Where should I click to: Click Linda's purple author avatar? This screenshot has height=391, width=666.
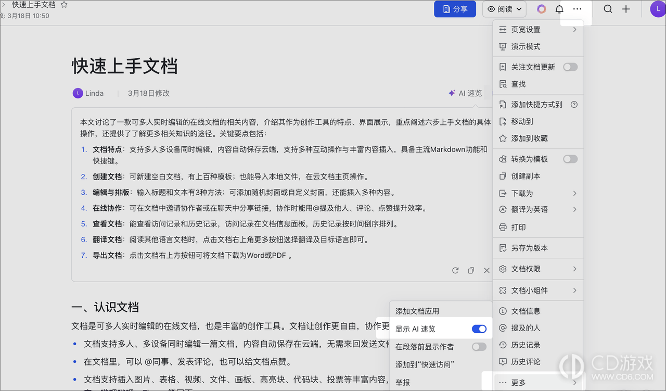(78, 93)
